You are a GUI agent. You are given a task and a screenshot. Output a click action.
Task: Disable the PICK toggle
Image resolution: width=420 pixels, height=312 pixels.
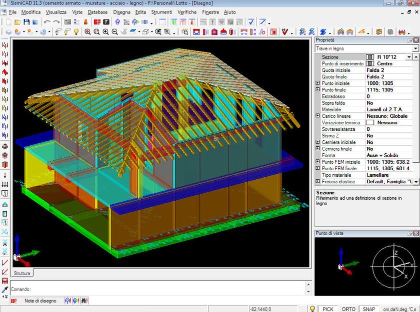[327, 309]
